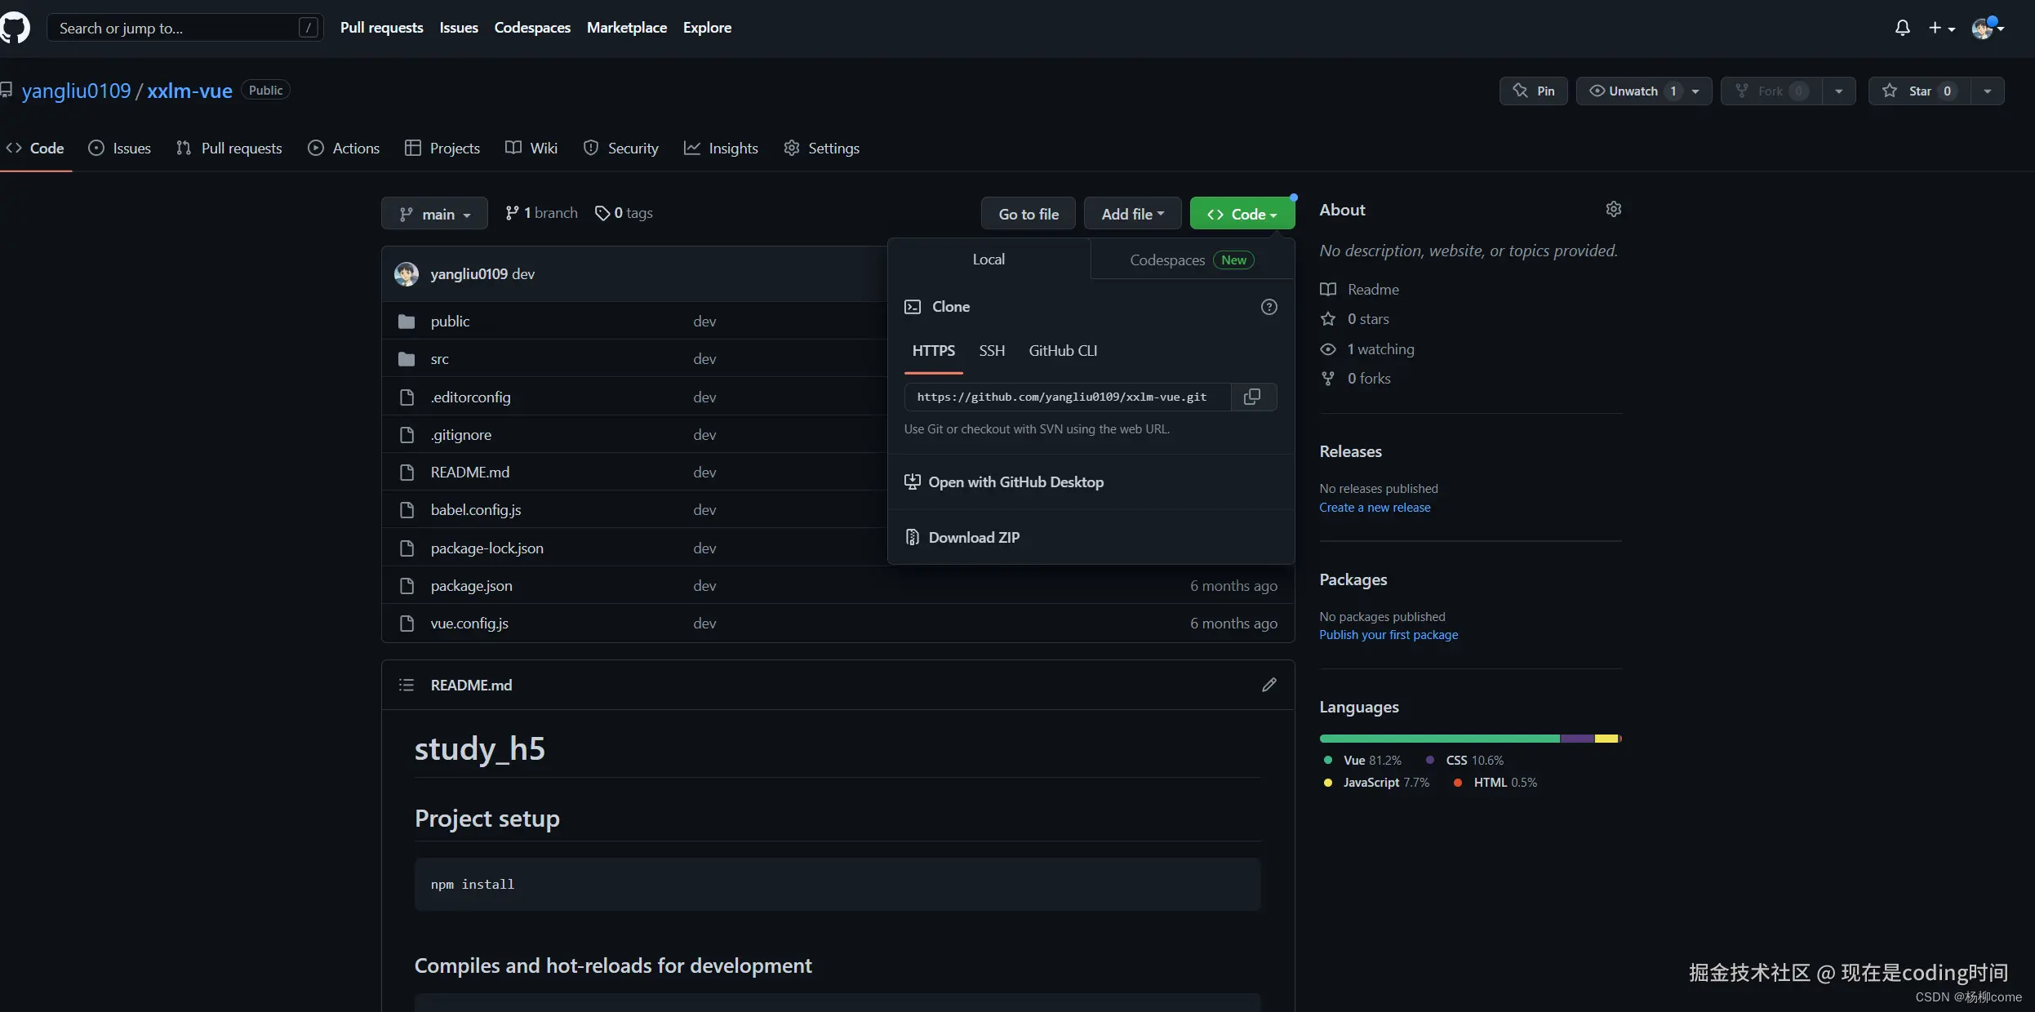
Task: Click Download ZIP option
Action: point(973,537)
